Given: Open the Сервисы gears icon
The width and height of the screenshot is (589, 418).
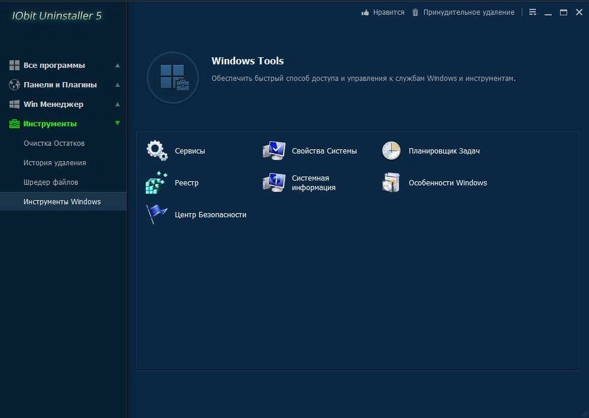Looking at the screenshot, I should click(157, 151).
